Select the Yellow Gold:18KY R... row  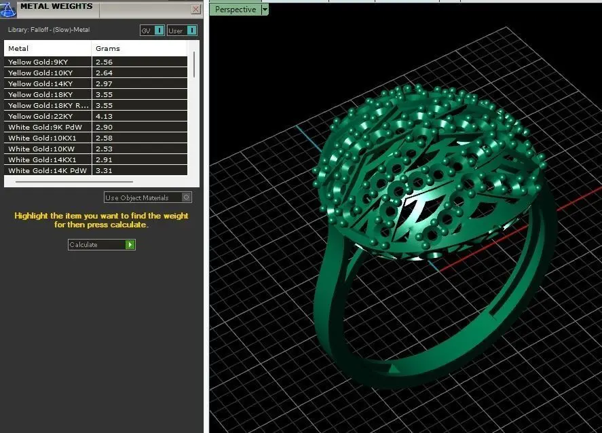tap(96, 105)
